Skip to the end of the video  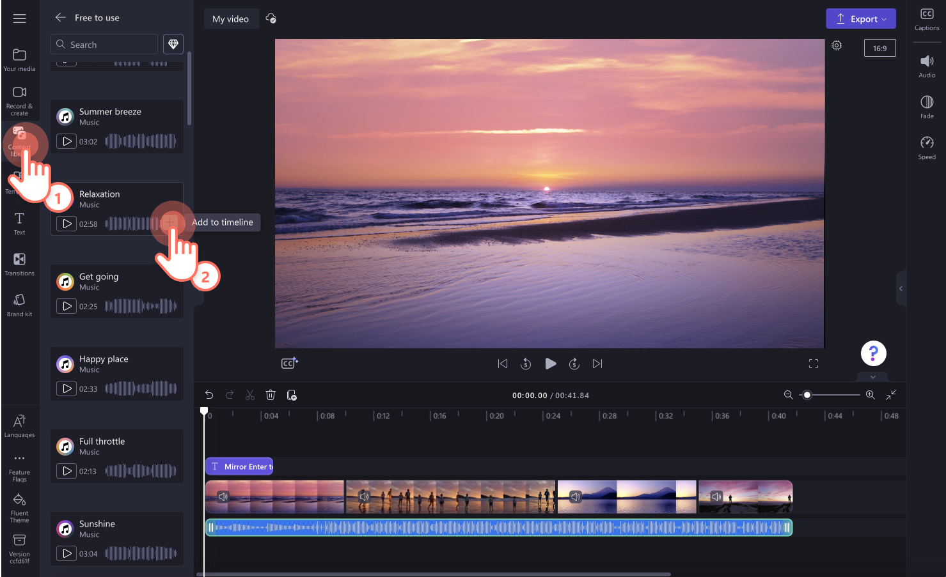(x=597, y=364)
